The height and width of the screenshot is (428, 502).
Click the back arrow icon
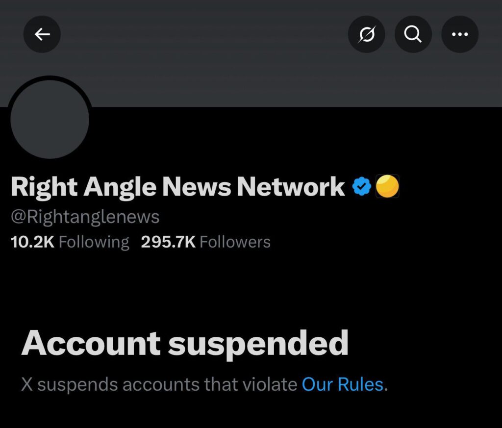click(x=42, y=34)
